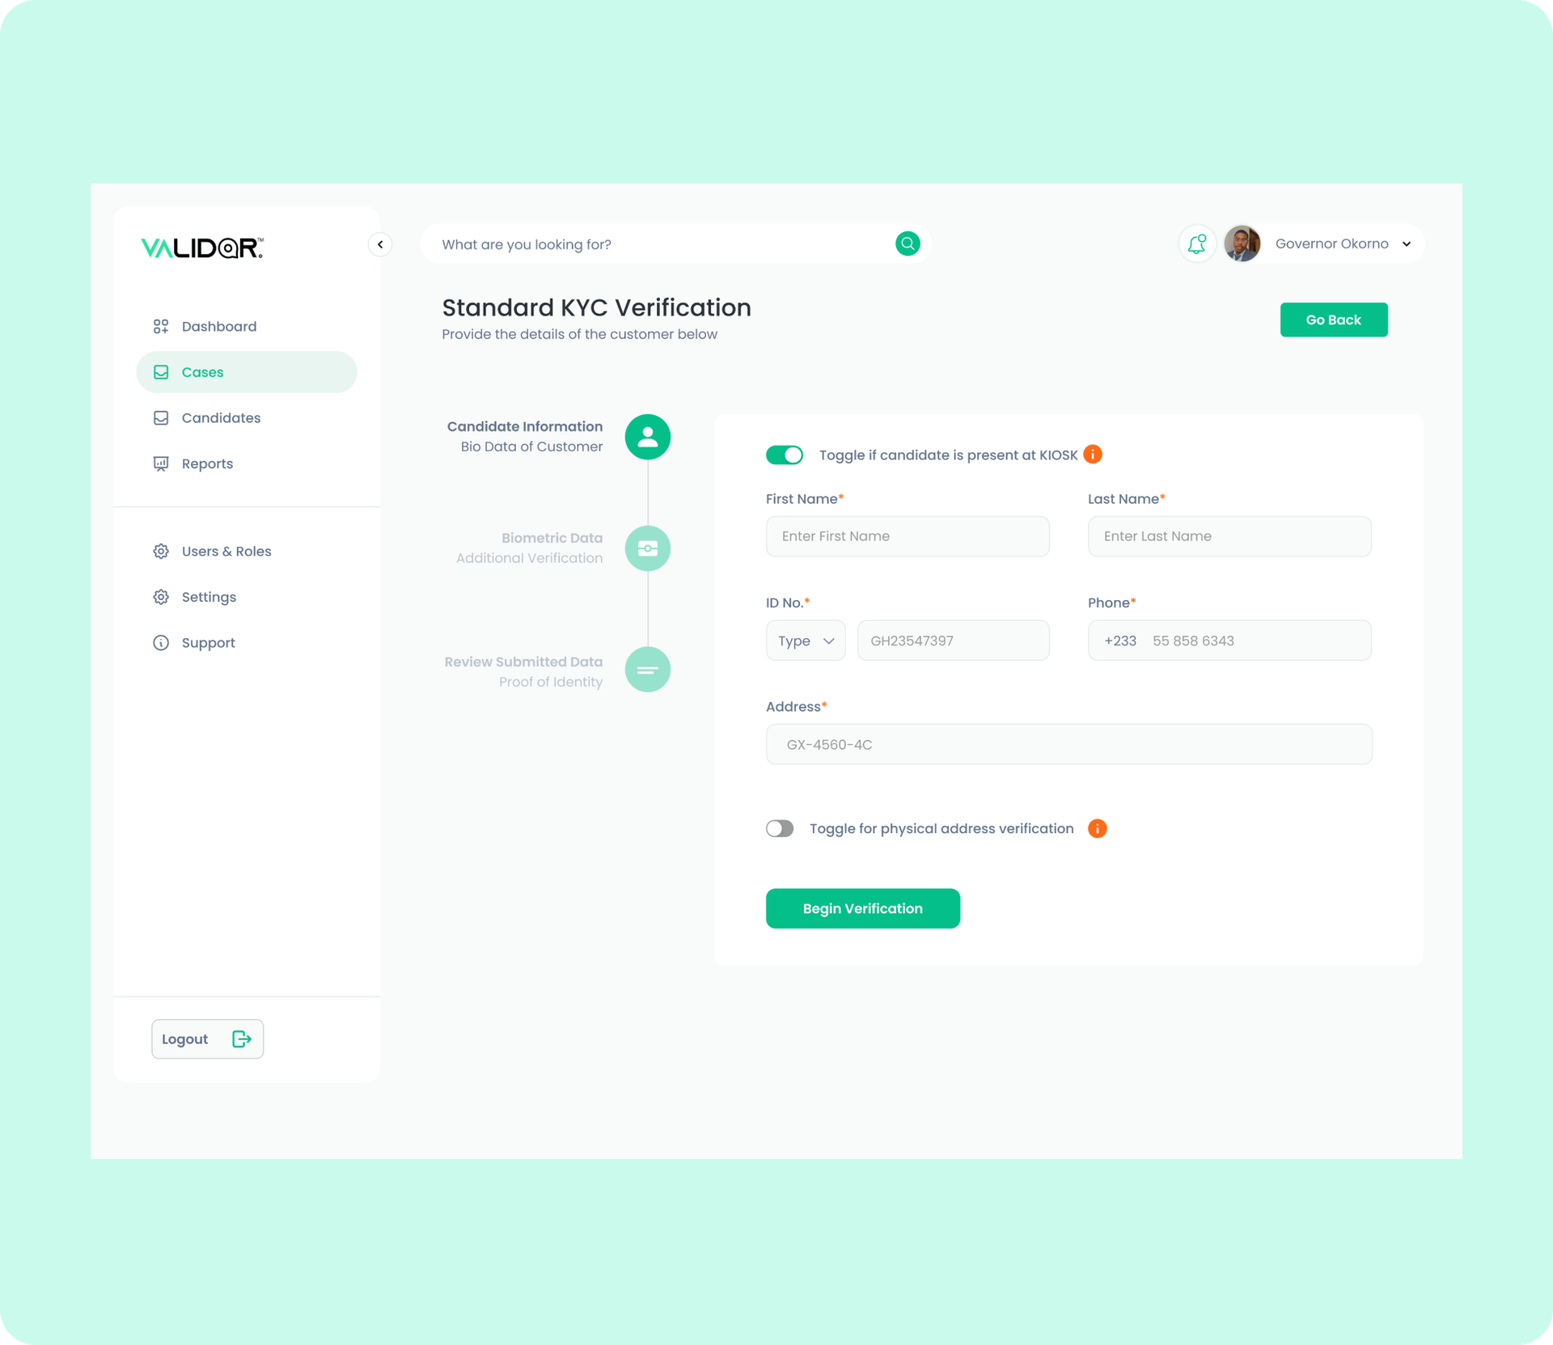Click the Begin Verification button

tap(862, 908)
